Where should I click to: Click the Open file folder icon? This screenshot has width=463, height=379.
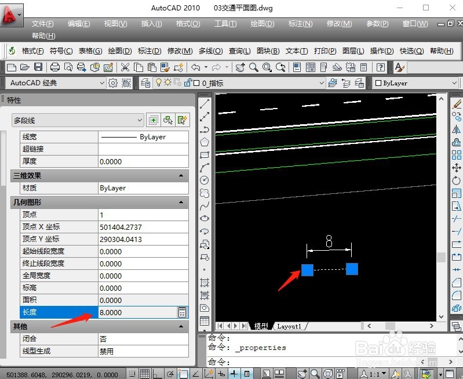(x=25, y=67)
